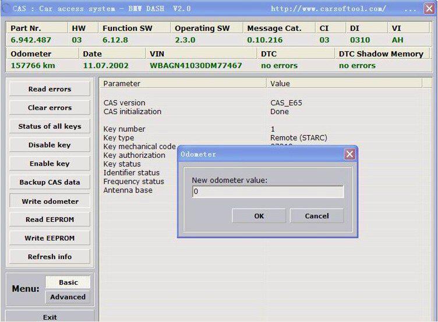Image resolution: width=438 pixels, height=322 pixels.
Task: Switch to the Advanced menu
Action: point(68,297)
